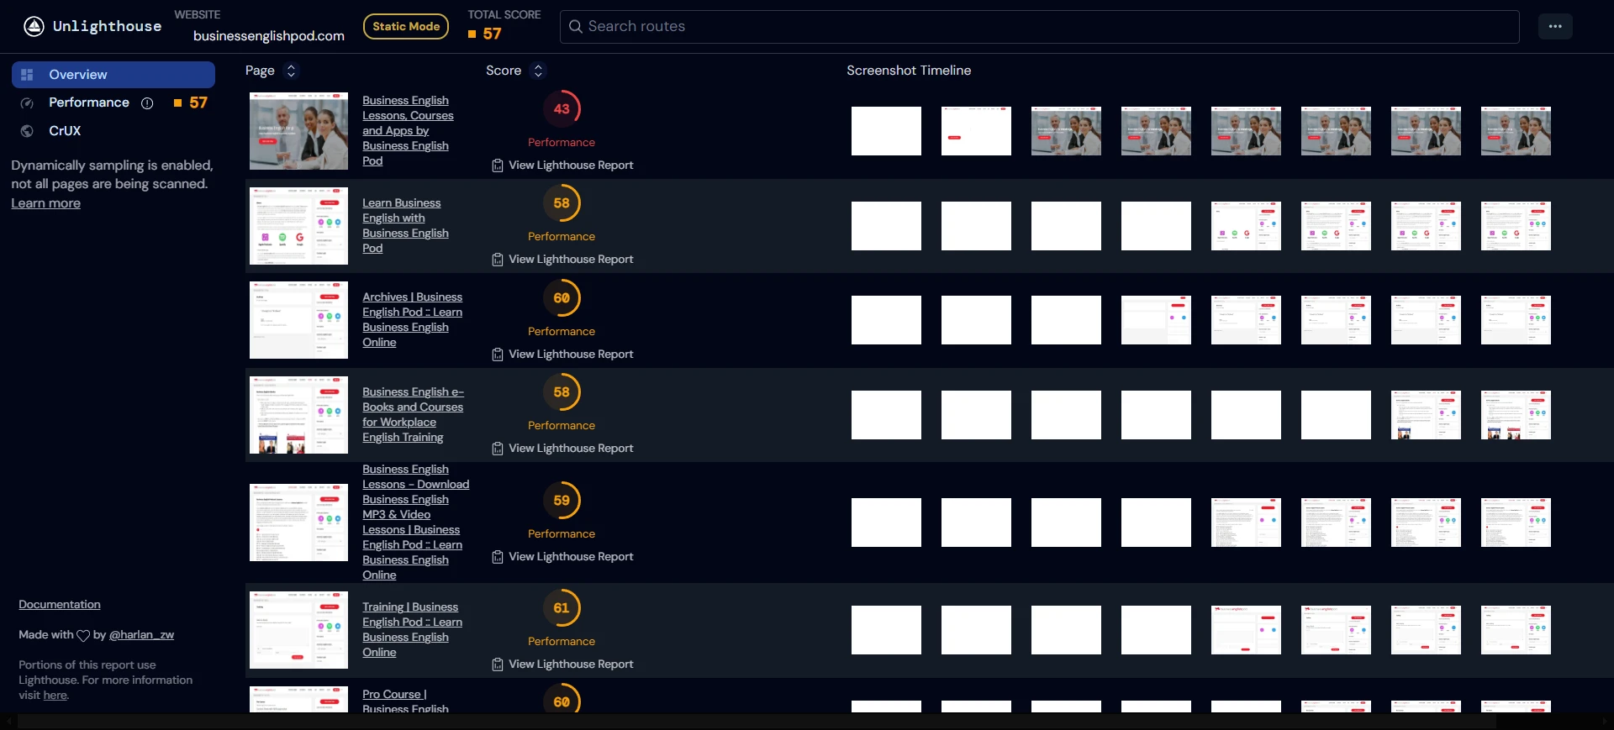This screenshot has height=730, width=1614.
Task: Click the horizontal scrollbar at bottom
Action: pyautogui.click(x=757, y=722)
